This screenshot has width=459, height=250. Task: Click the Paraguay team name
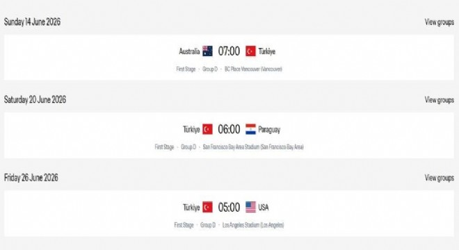pos(269,130)
